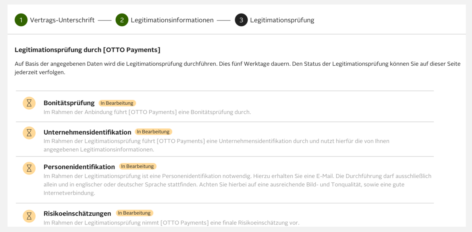Click the hourglass icon beside Bonitätsprüfung
Image resolution: width=472 pixels, height=232 pixels.
pos(29,103)
